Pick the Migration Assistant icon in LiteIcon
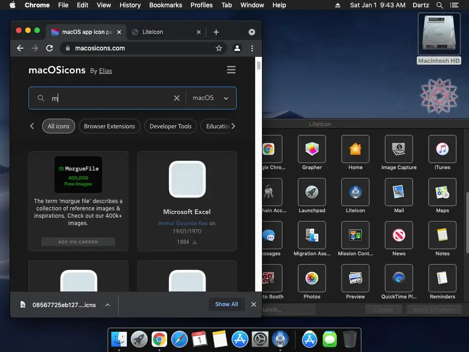The height and width of the screenshot is (352, 469). click(x=311, y=235)
